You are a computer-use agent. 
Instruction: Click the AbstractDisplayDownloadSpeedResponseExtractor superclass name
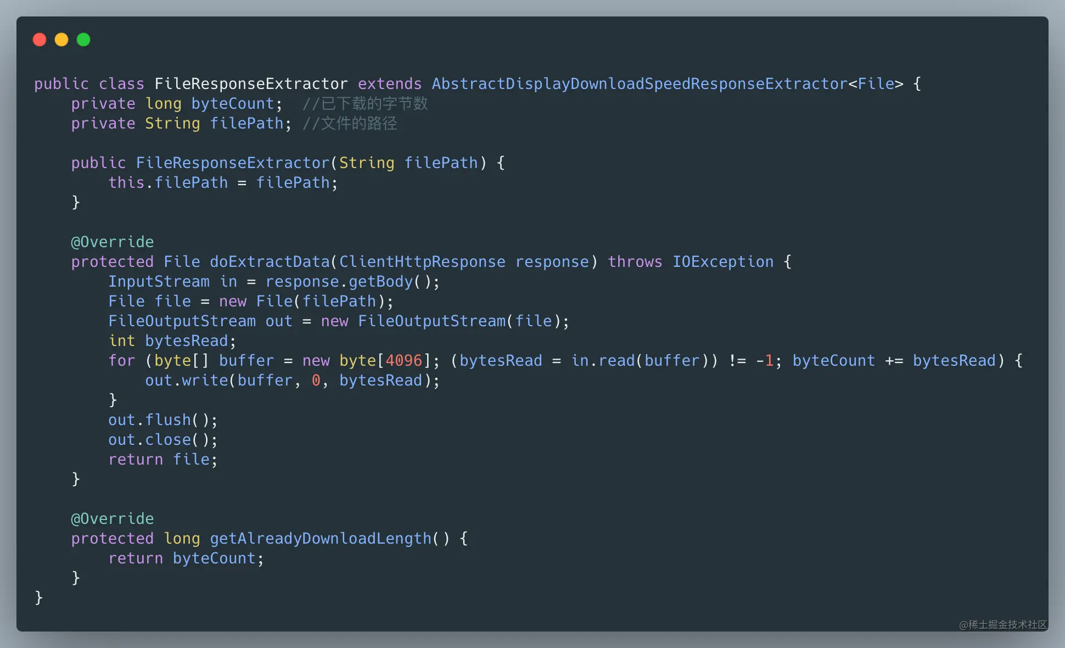coord(640,84)
